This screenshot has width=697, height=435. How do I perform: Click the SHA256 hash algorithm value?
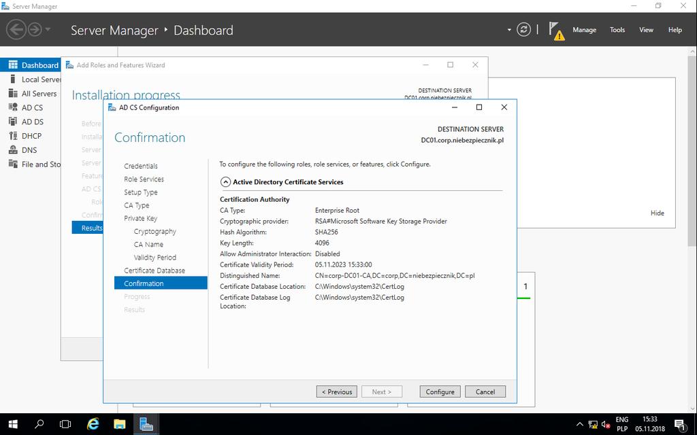(x=326, y=232)
